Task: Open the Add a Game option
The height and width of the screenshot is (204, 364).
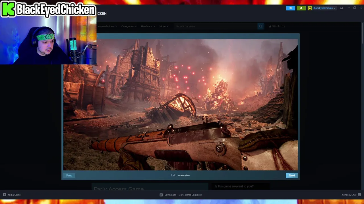Action: pyautogui.click(x=12, y=195)
